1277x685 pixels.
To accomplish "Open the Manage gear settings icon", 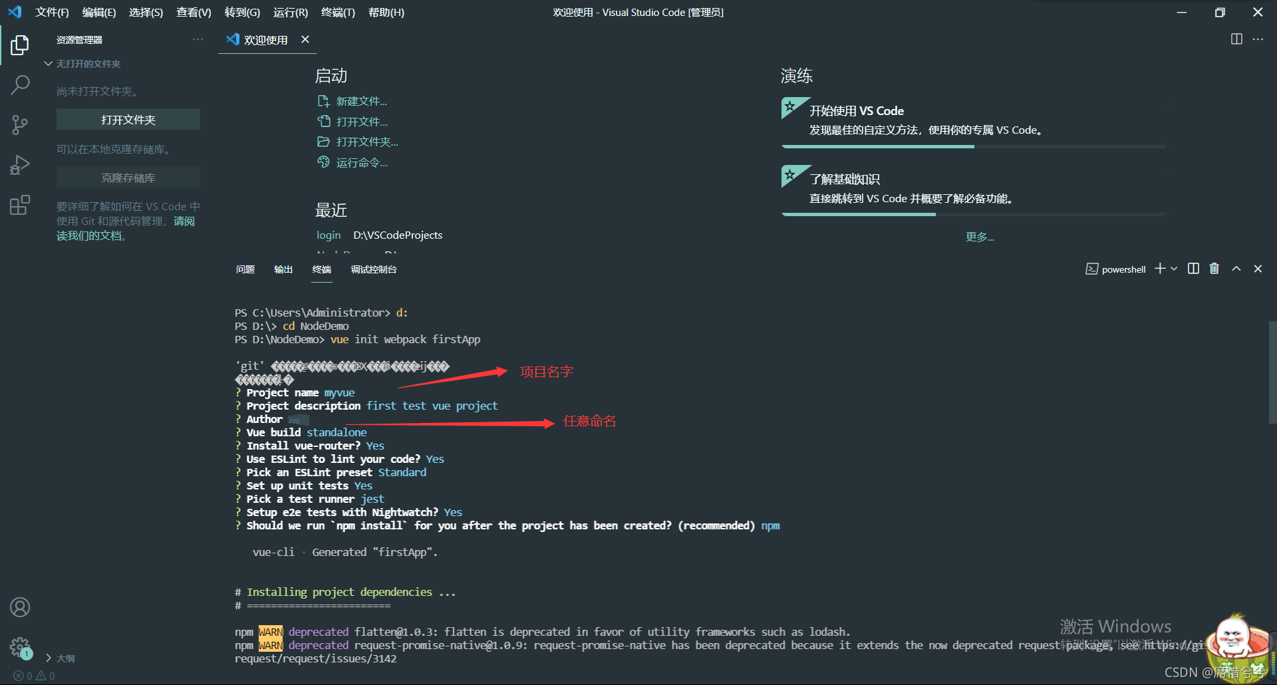I will pos(20,647).
